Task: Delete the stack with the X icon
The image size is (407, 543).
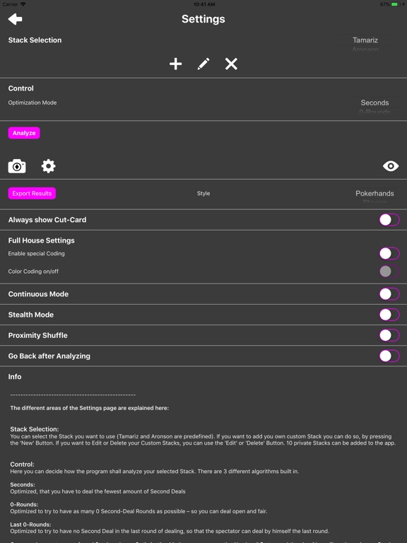Action: [231, 64]
